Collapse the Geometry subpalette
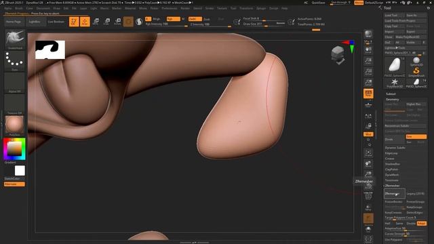The height and width of the screenshot is (244, 434). (392, 100)
